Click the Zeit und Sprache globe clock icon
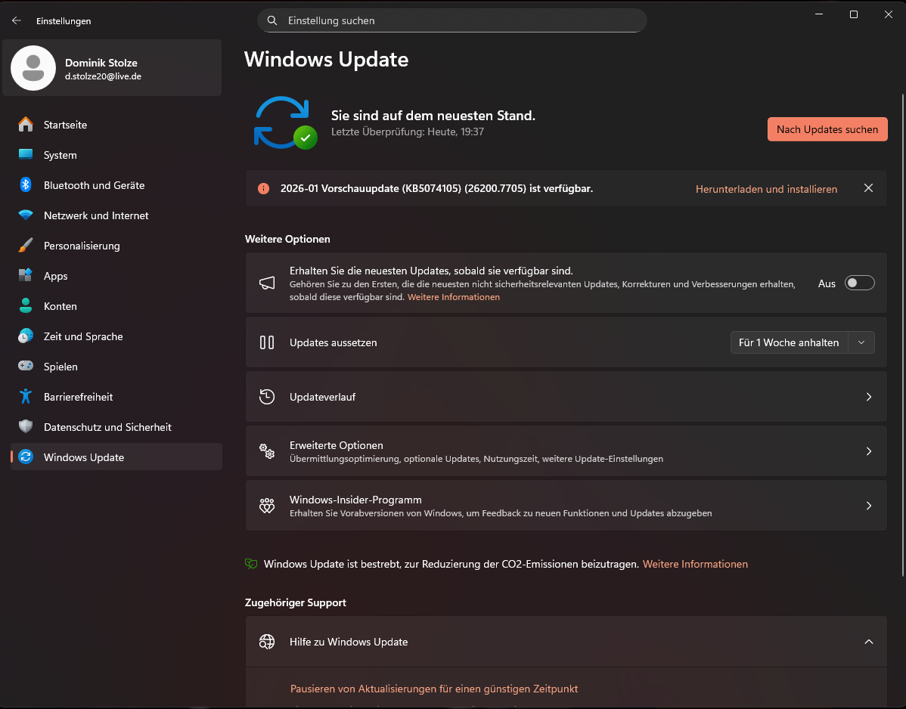The height and width of the screenshot is (709, 906). pyautogui.click(x=26, y=336)
